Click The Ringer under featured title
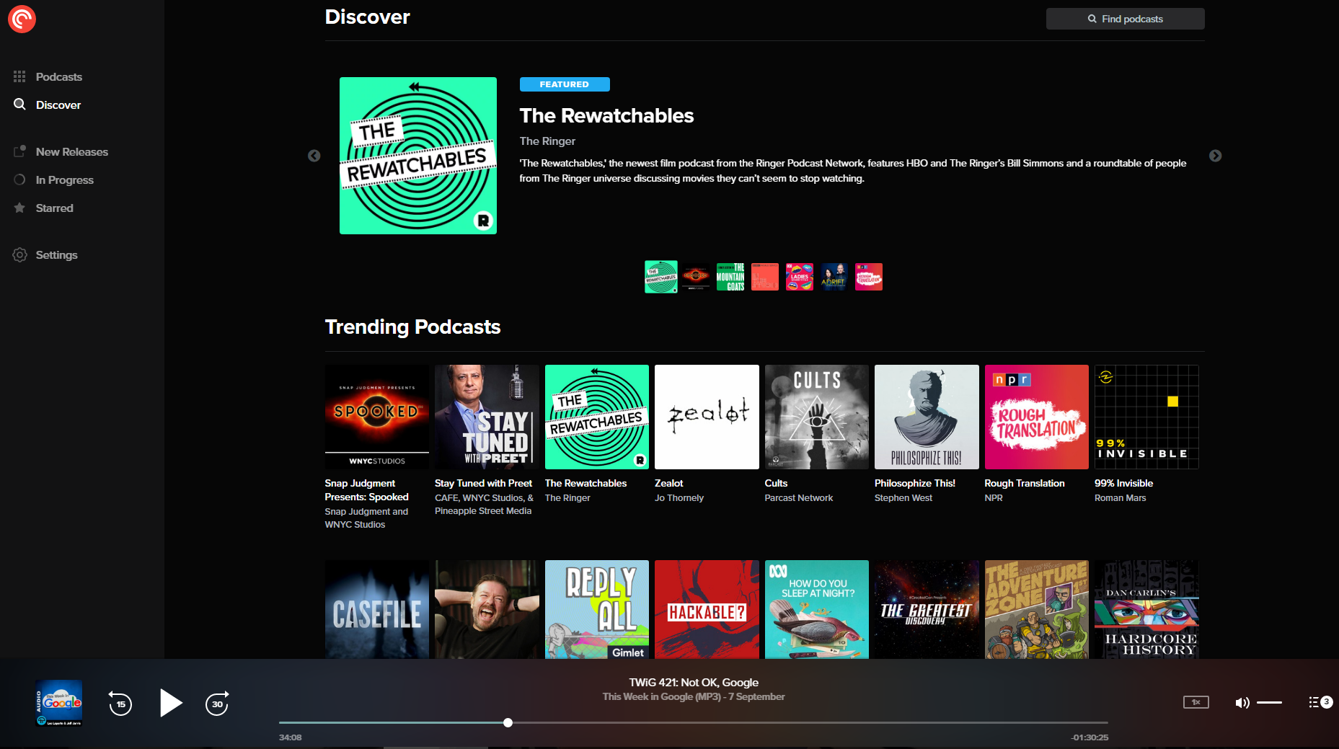Screen dimensions: 1339x749 (x=547, y=141)
